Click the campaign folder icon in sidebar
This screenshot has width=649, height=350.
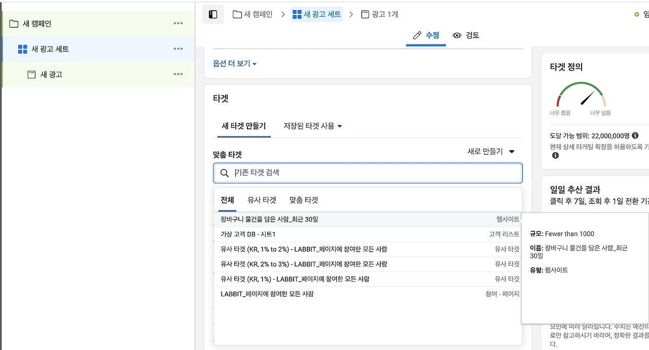coord(14,24)
